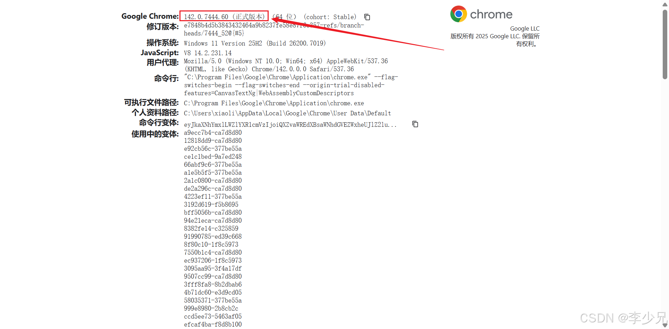669x329 pixels.
Task: Click variation '3095aa95-3f4a17df'
Action: pyautogui.click(x=213, y=269)
